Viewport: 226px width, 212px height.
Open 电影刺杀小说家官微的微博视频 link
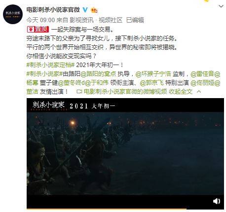[125, 92]
